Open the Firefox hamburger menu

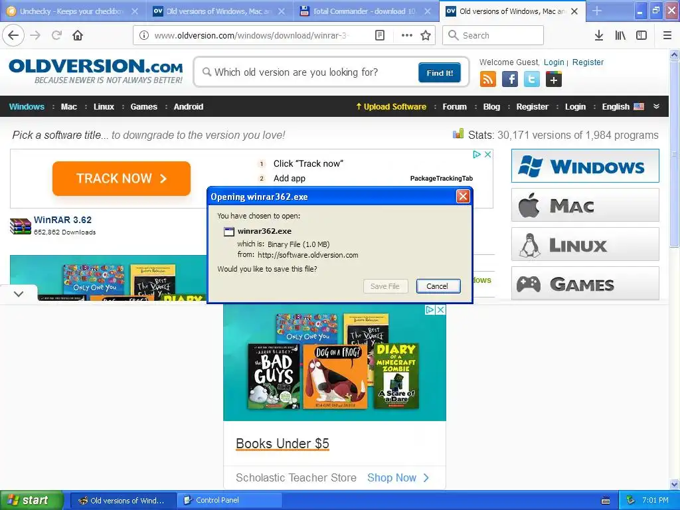click(x=667, y=35)
